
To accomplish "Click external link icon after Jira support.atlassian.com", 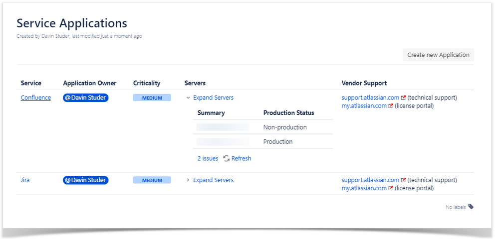I will coord(403,180).
